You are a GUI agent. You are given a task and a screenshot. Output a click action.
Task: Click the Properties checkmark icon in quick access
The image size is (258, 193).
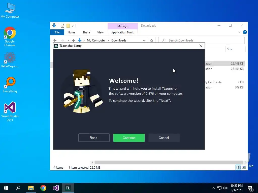pos(62,26)
